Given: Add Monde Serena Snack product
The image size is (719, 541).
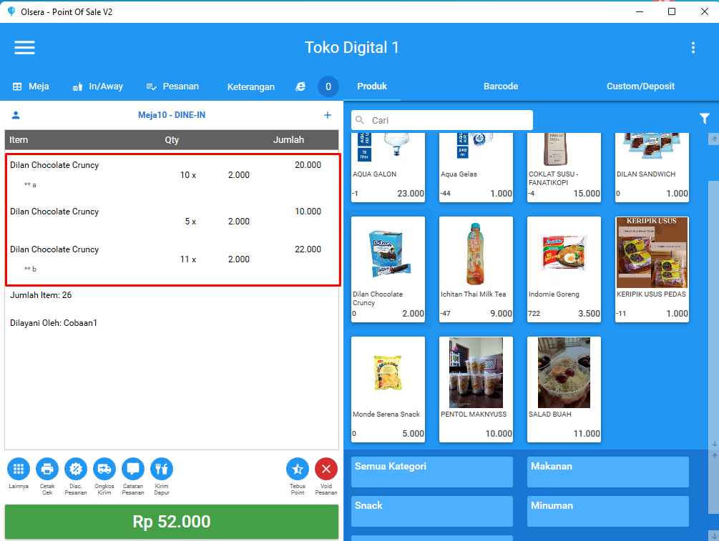Looking at the screenshot, I should tap(388, 389).
